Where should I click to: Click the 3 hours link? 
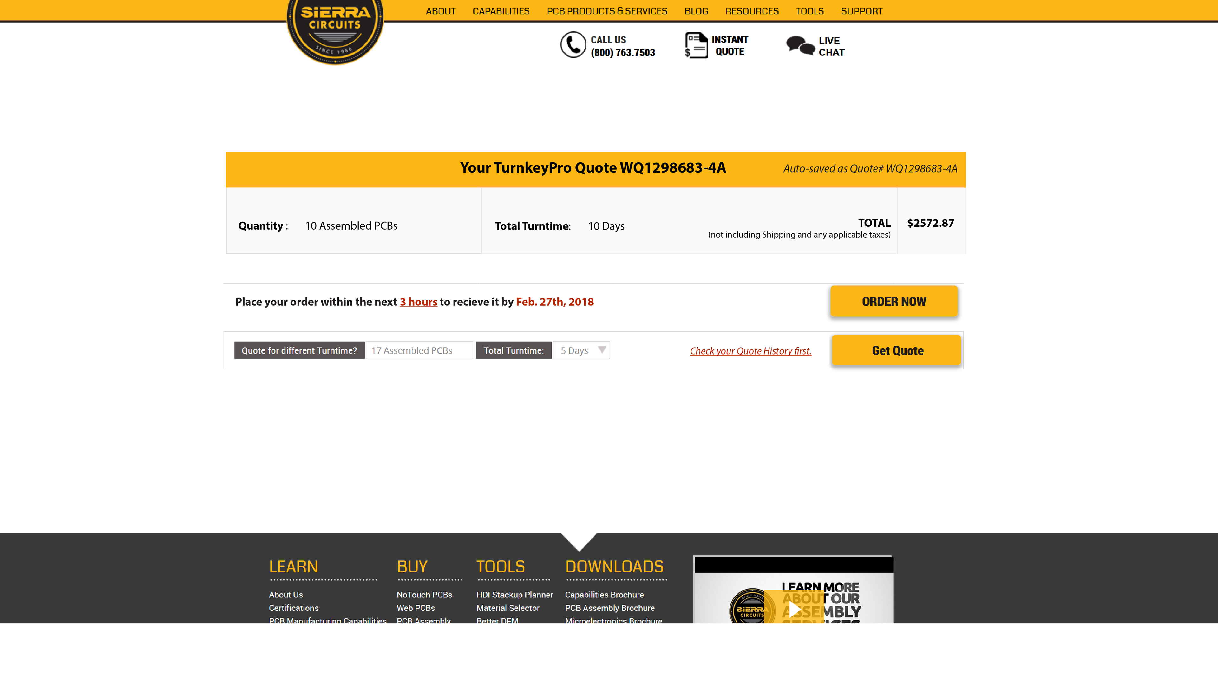[x=418, y=302]
